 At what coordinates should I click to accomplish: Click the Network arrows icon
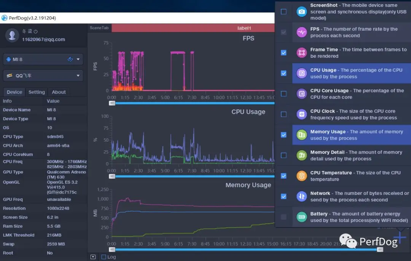point(302,196)
